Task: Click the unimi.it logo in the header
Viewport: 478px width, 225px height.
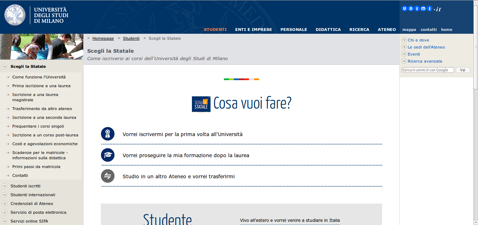Action: [421, 9]
